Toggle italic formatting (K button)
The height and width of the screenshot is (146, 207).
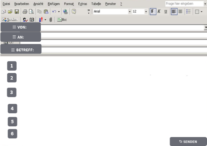[159, 11]
